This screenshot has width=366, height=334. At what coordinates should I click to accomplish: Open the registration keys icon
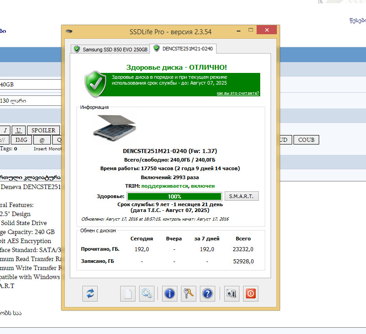coord(188,293)
